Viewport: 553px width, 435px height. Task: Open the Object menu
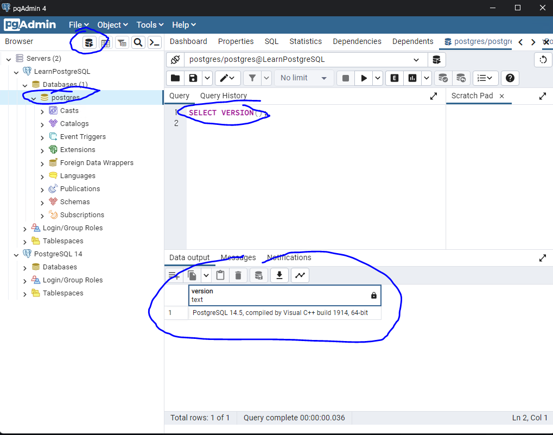[112, 24]
